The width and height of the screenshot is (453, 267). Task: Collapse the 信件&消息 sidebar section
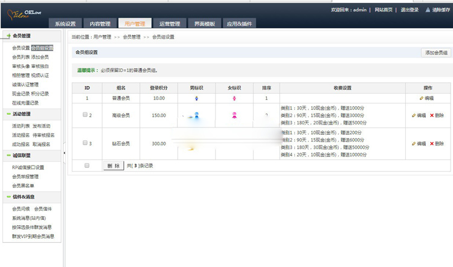[8, 196]
